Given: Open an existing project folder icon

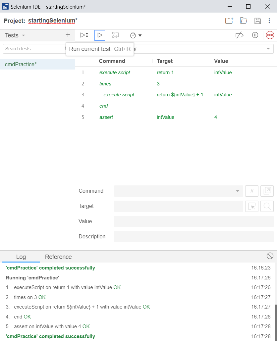Looking at the screenshot, I should click(x=244, y=21).
